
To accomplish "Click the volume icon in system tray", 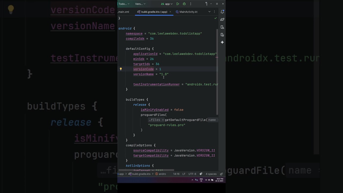I will [x=209, y=180].
